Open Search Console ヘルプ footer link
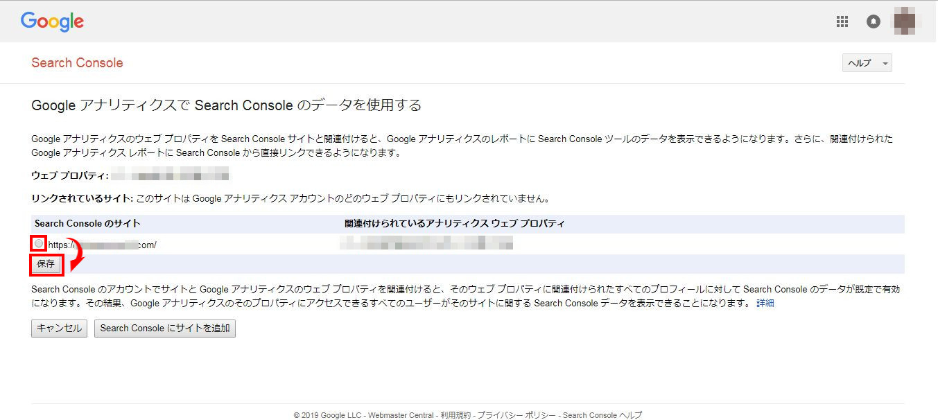 [602, 415]
